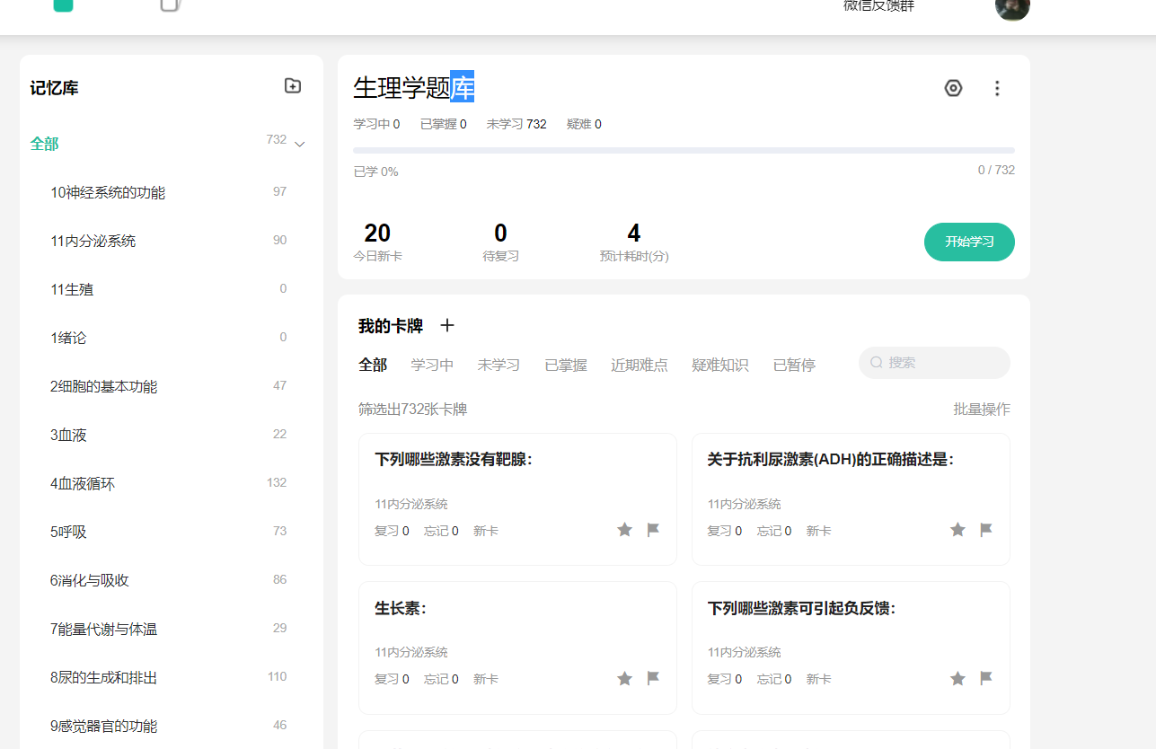Open the card 关于抗利尿激素(ADH)的正确描述是
Image resolution: width=1156 pixels, height=749 pixels.
pyautogui.click(x=851, y=499)
